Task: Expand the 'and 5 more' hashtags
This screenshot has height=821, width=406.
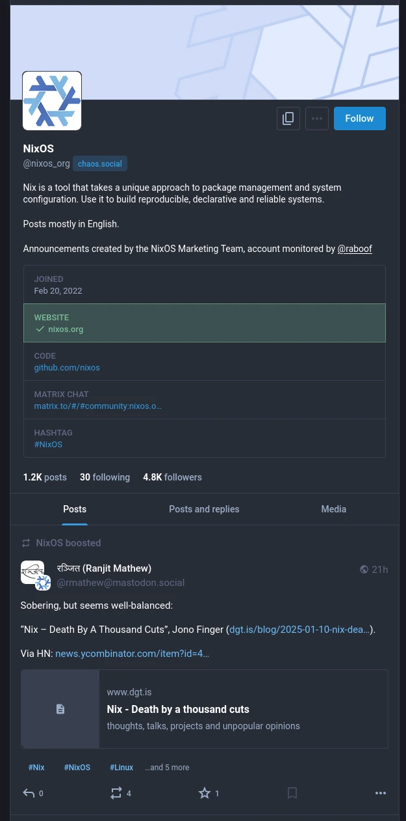Action: point(167,768)
